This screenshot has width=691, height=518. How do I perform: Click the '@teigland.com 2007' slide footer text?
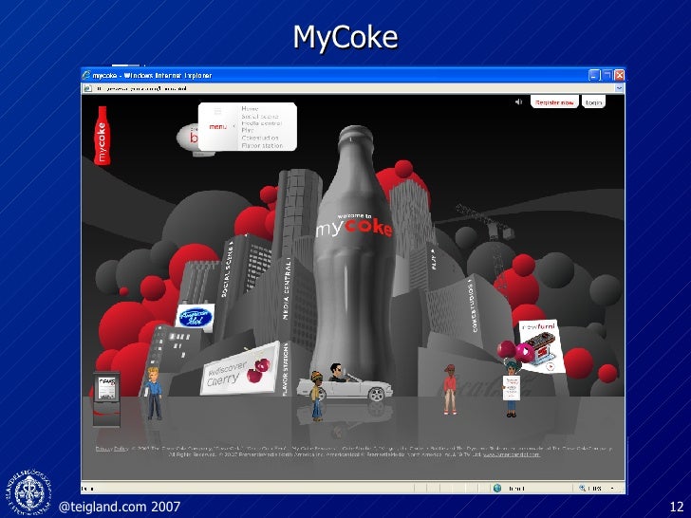120,507
